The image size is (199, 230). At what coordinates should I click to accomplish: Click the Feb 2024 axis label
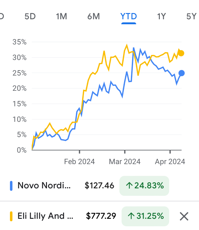coord(79,162)
